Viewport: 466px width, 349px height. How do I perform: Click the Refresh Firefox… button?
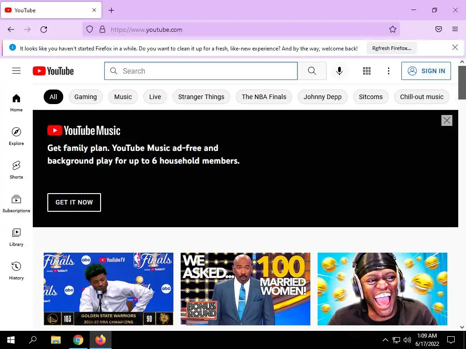392,48
